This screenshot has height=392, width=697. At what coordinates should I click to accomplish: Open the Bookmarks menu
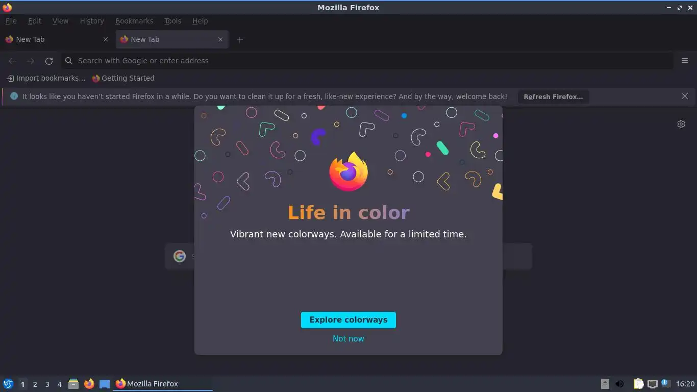[x=134, y=21]
